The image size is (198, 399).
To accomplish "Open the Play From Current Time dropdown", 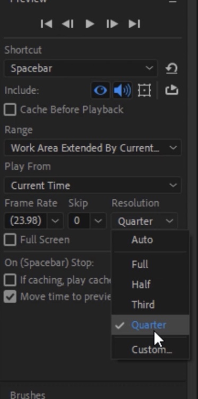I will pyautogui.click(x=93, y=185).
